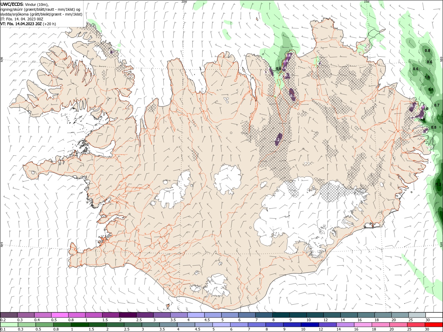The height and width of the screenshot is (332, 443).
Task: Click the medium green 0.5 rain swatch
Action: (x=44, y=324)
